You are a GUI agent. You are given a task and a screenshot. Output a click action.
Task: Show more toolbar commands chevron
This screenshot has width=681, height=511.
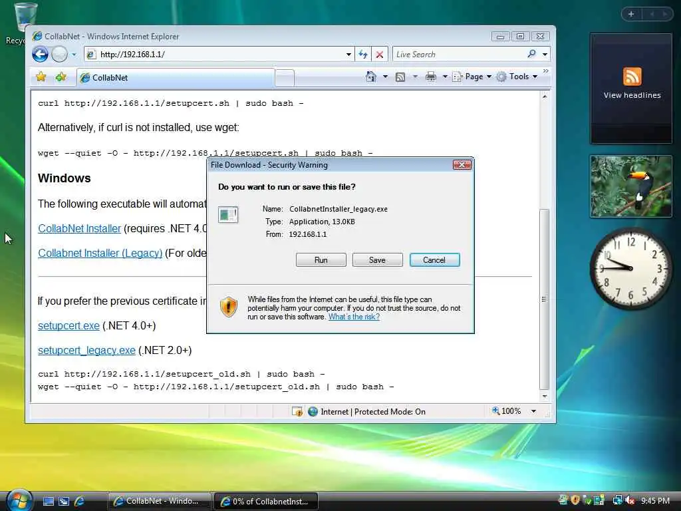click(x=545, y=71)
